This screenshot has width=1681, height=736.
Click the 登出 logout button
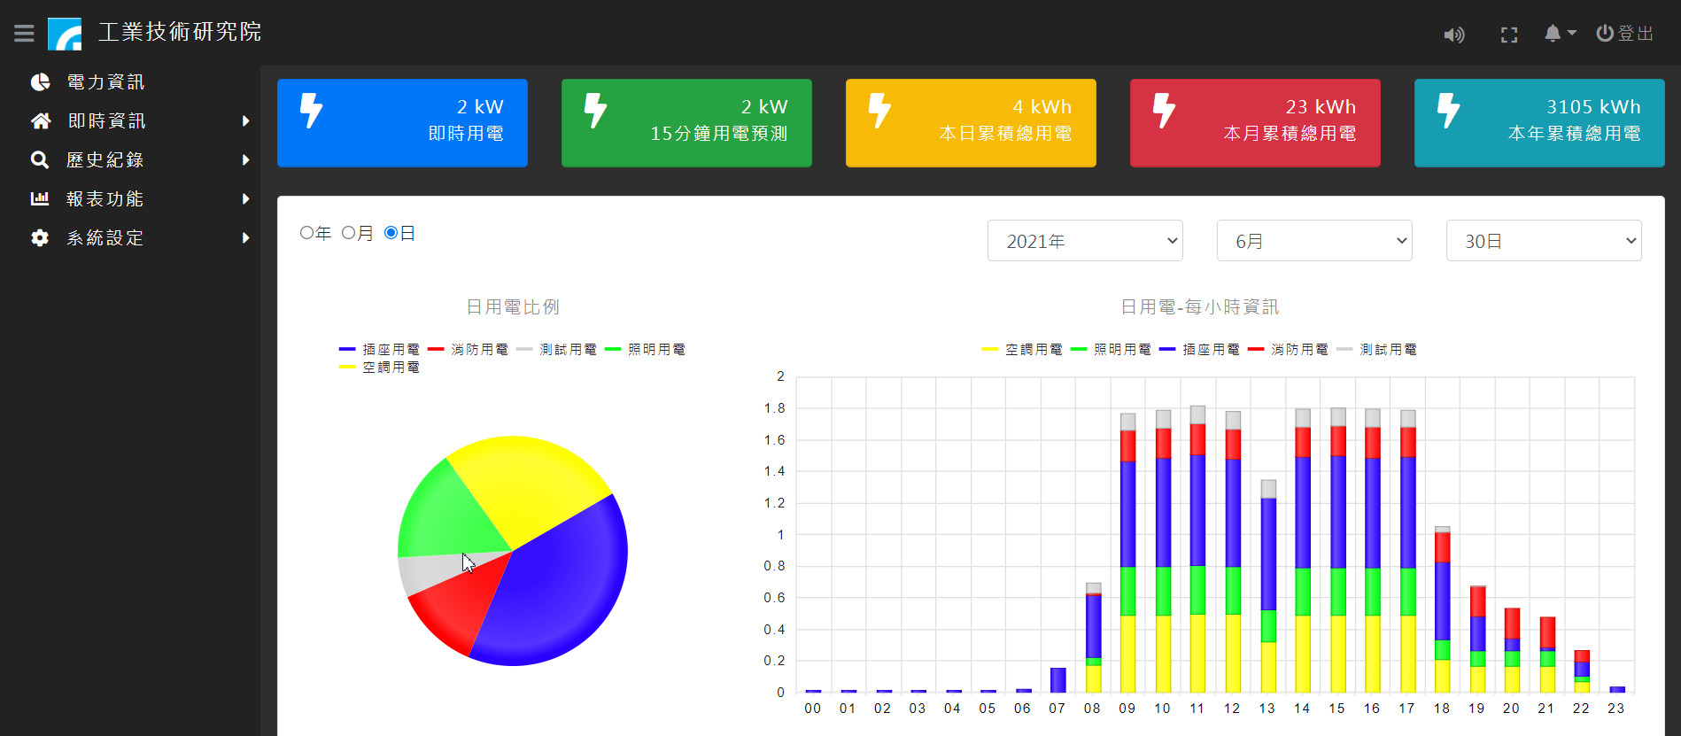[1625, 34]
